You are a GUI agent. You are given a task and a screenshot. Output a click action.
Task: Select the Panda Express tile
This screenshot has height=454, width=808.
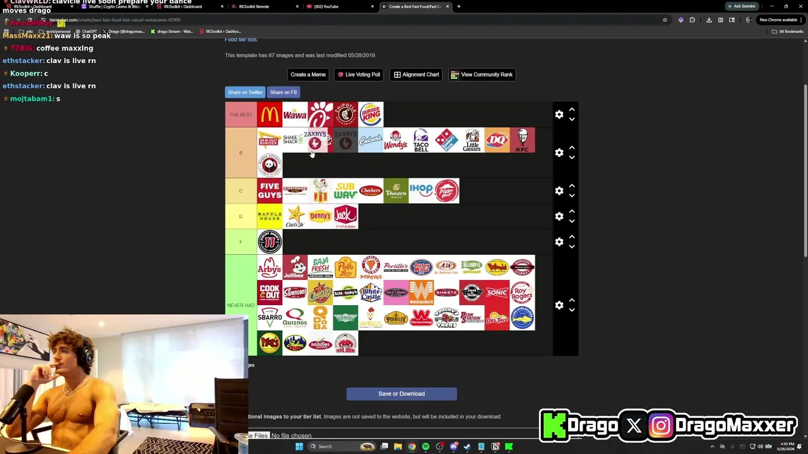coord(270,165)
